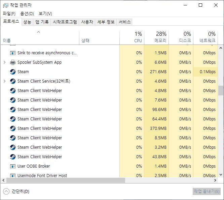This screenshot has width=224, height=200.
Task: Click the WebHelper icon on 8.5MB row
Action: (x=13, y=138)
